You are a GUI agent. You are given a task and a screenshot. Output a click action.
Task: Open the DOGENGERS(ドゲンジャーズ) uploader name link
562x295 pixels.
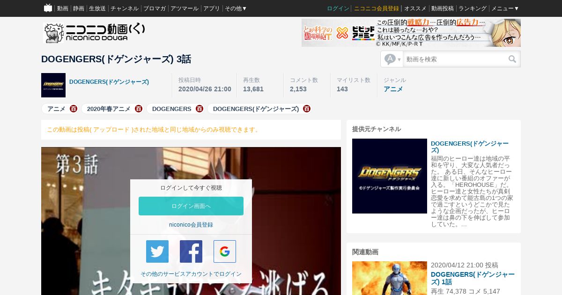click(x=109, y=82)
